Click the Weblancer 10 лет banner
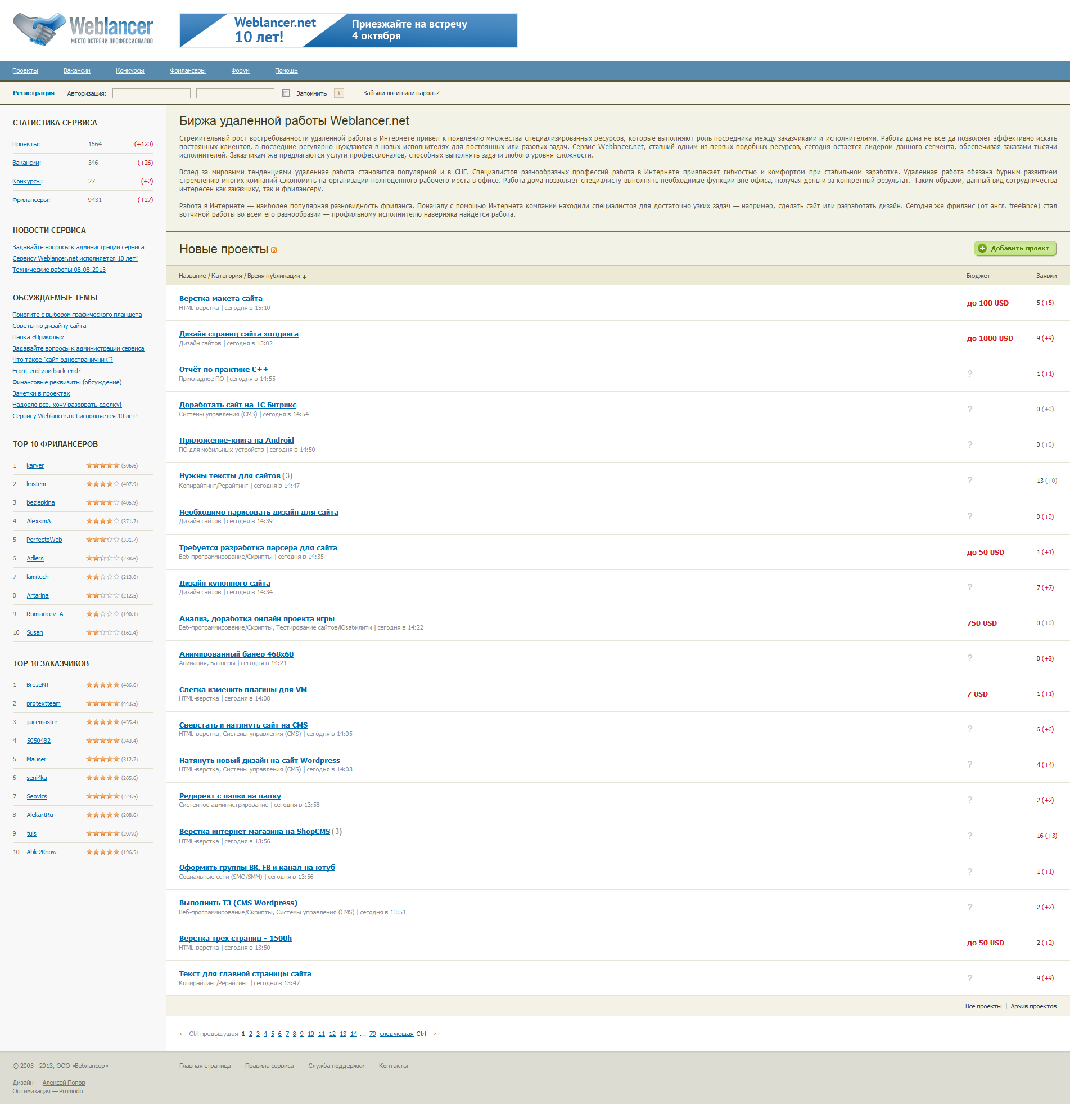The height and width of the screenshot is (1104, 1070). [348, 30]
